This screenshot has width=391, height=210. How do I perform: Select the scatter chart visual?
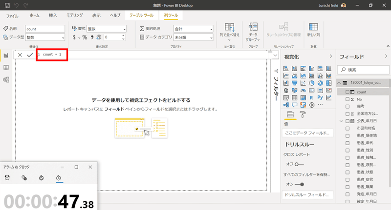click(x=303, y=83)
